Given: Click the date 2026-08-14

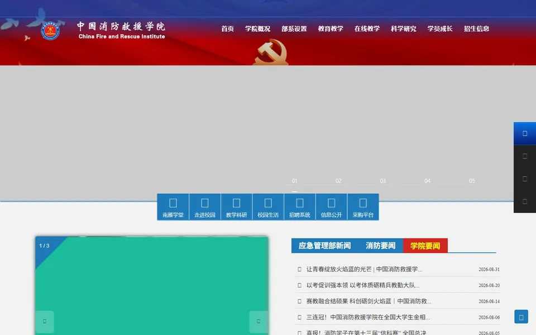Looking at the screenshot, I should pyautogui.click(x=489, y=301).
